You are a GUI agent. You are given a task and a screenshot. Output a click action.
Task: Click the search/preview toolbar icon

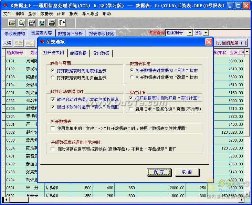pos(22,23)
